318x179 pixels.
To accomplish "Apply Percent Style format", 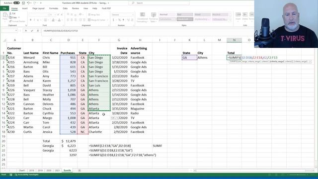I will coord(119,20).
